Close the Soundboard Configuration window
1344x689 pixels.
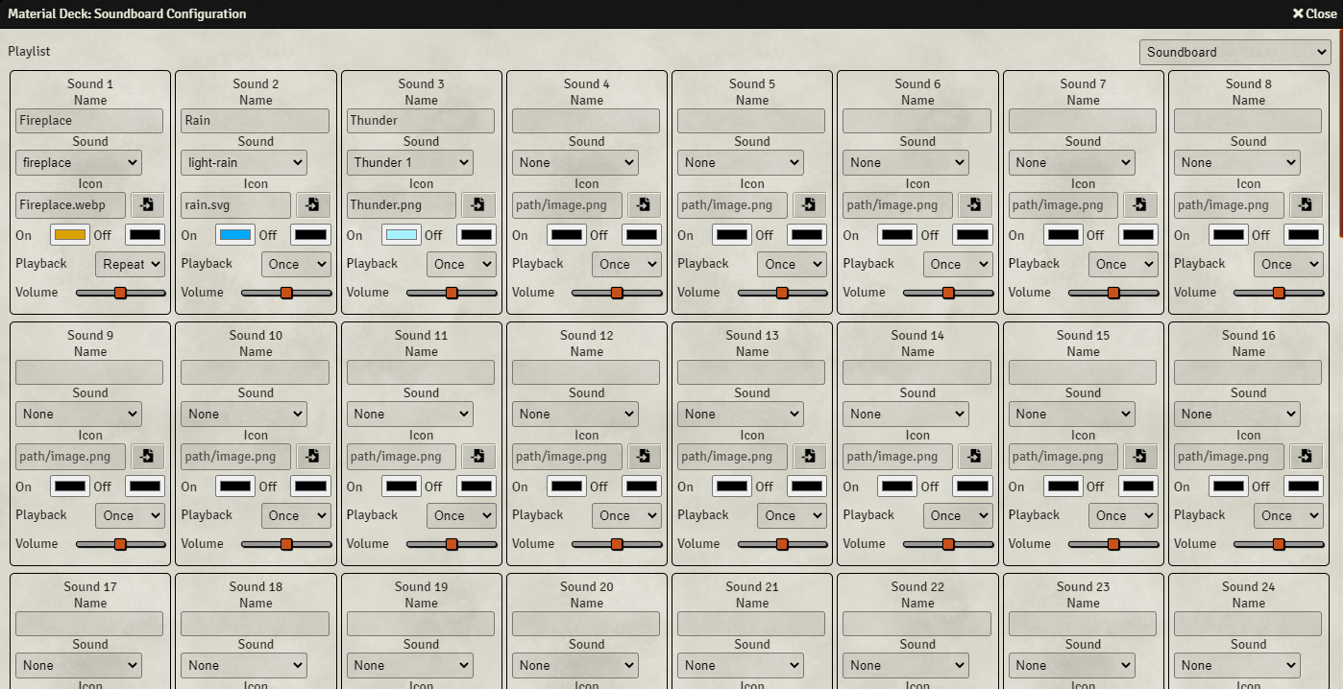(1314, 13)
